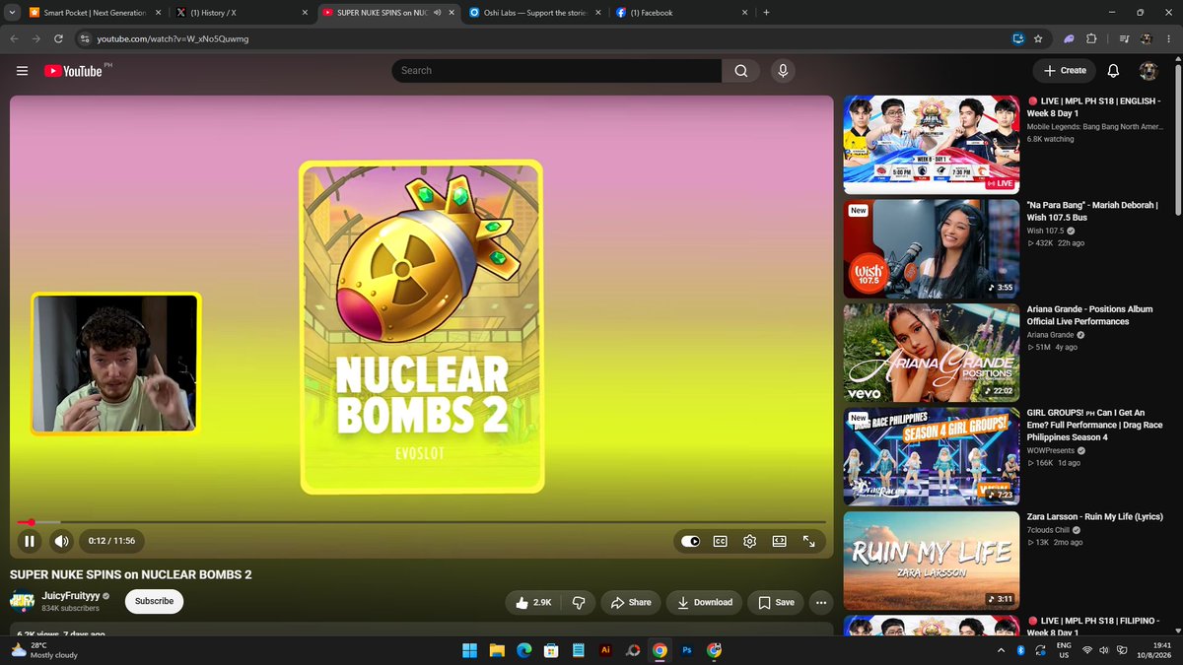Seek on the video progress bar
Image resolution: width=1183 pixels, height=665 pixels.
[x=422, y=522]
